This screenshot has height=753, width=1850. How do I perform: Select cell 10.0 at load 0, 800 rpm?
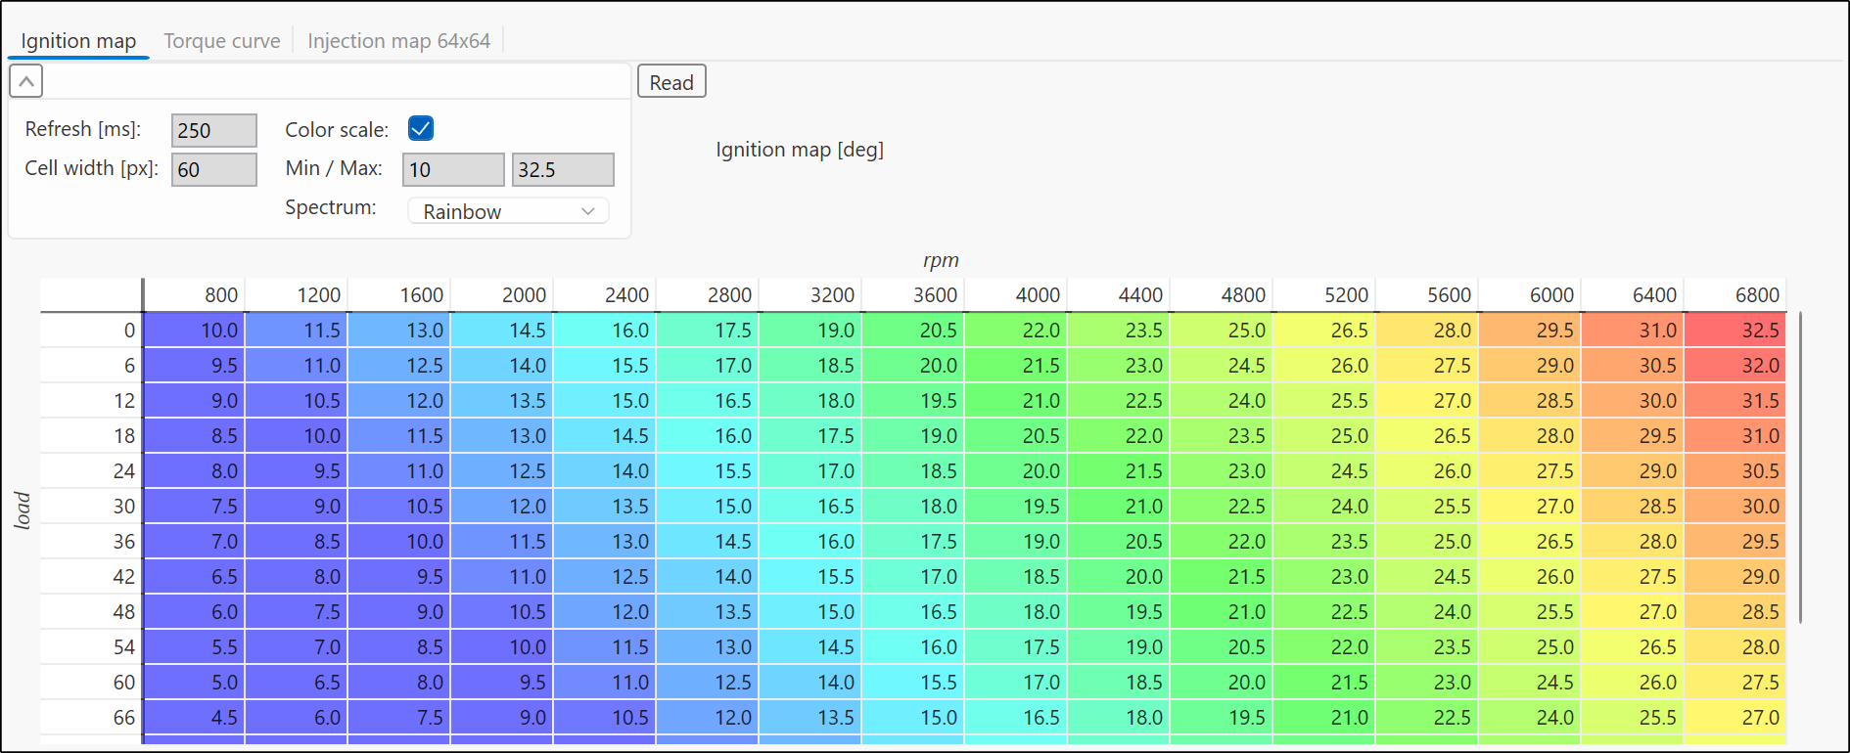click(x=194, y=331)
